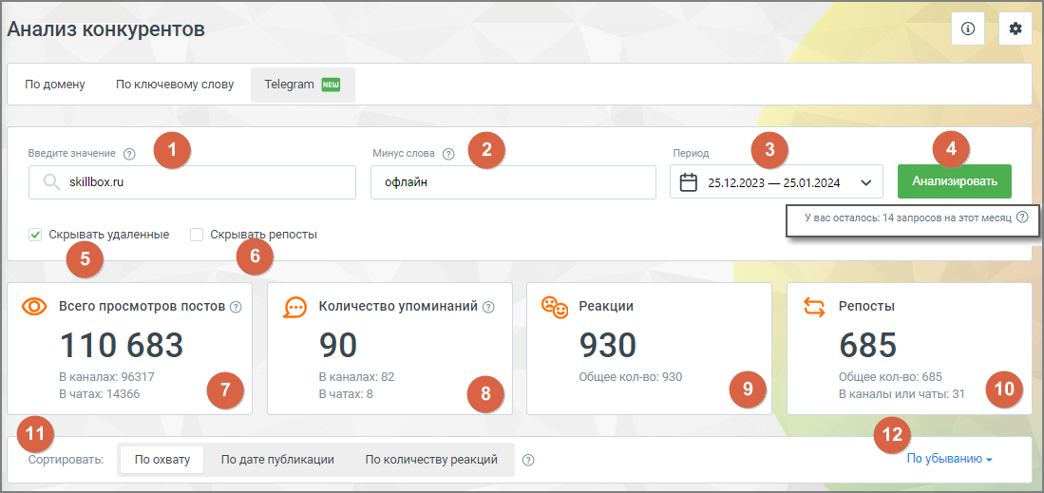Screen dimensions: 1044x493
Task: Click 'В каналах: 82' text
Action: (x=357, y=377)
